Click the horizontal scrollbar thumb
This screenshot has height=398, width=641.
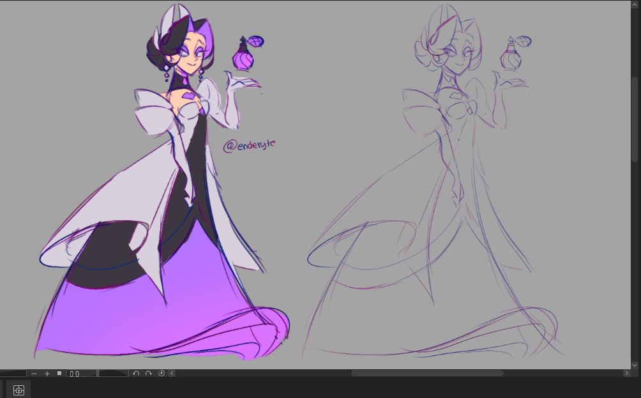(x=427, y=373)
